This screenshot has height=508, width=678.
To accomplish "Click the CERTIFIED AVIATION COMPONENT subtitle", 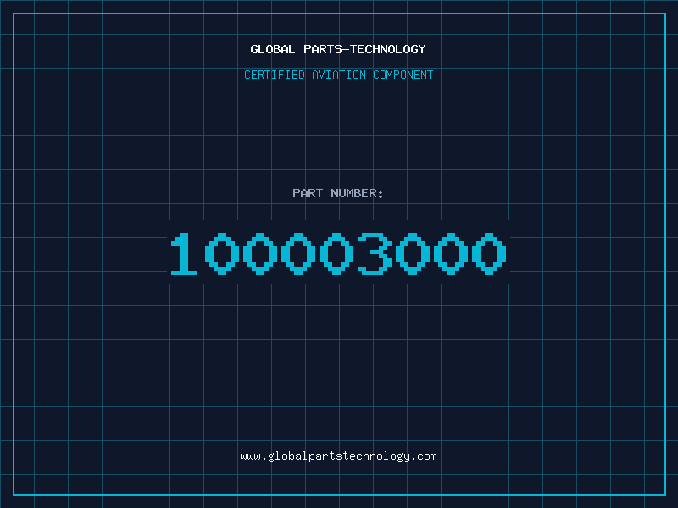I will tap(338, 75).
